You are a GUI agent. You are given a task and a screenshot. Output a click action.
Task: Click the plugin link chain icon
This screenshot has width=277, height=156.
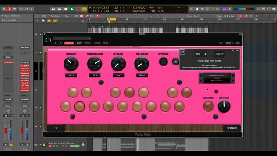point(238,43)
